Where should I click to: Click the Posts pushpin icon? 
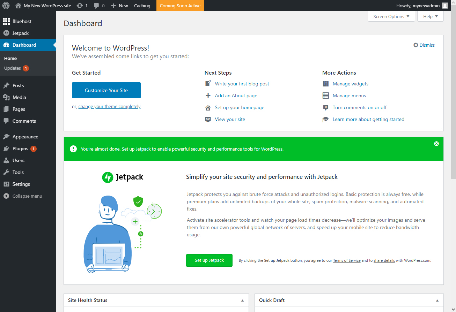tap(6, 85)
